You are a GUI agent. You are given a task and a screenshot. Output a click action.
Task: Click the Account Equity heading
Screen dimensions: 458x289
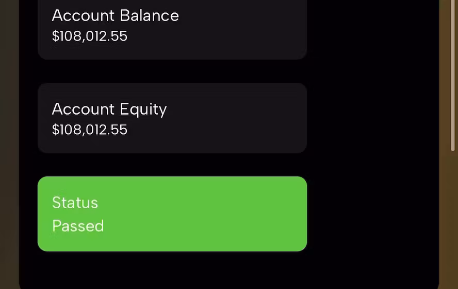(x=109, y=109)
